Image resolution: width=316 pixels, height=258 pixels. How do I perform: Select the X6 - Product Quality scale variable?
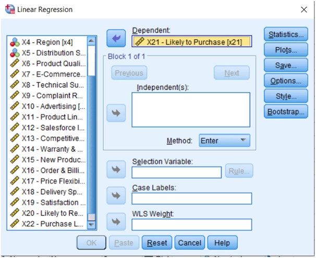[x=47, y=63]
